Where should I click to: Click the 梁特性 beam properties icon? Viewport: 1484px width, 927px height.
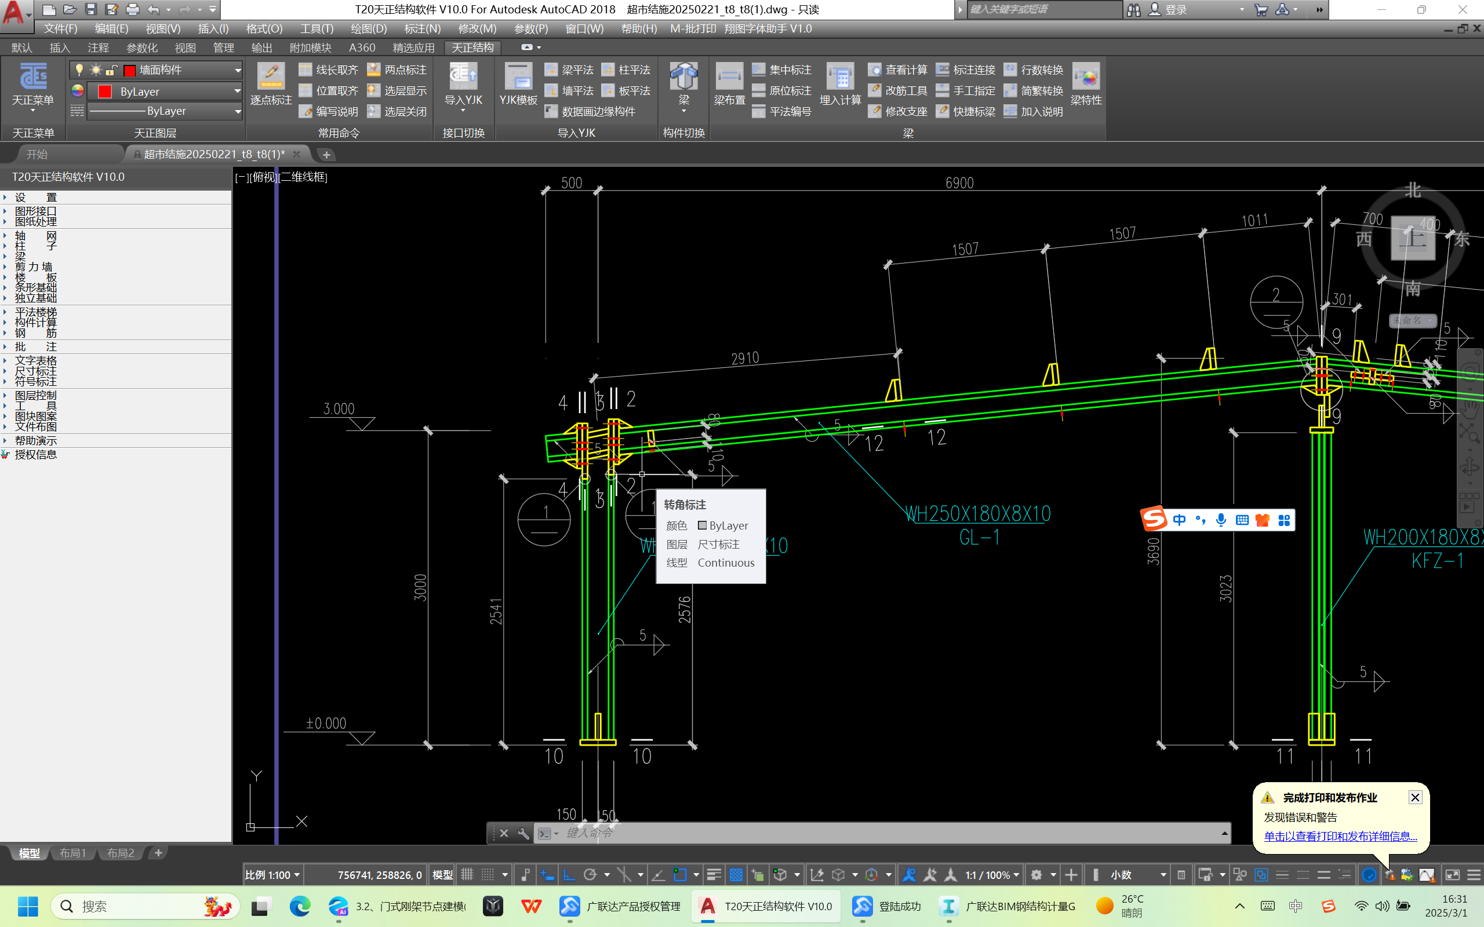click(x=1086, y=85)
